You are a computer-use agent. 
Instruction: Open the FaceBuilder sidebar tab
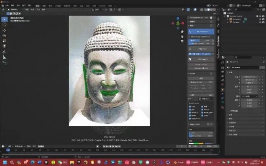pos(218,41)
